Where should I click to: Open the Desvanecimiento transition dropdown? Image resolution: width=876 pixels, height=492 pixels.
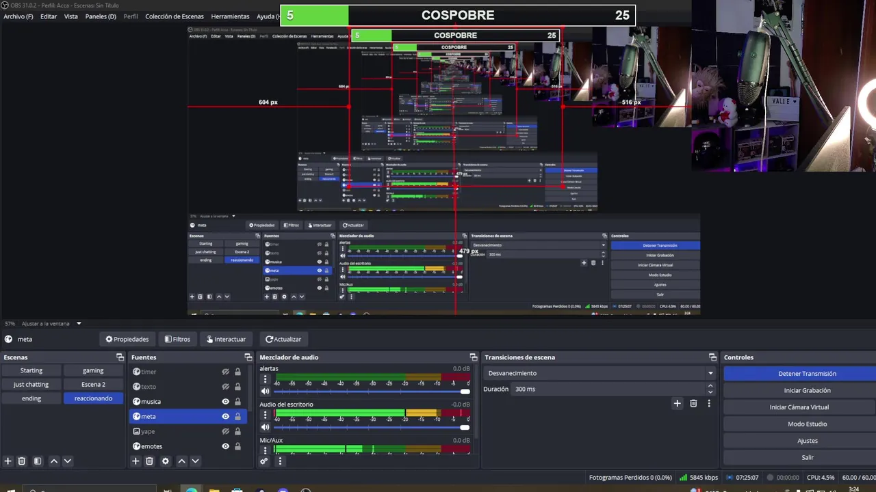pos(600,373)
